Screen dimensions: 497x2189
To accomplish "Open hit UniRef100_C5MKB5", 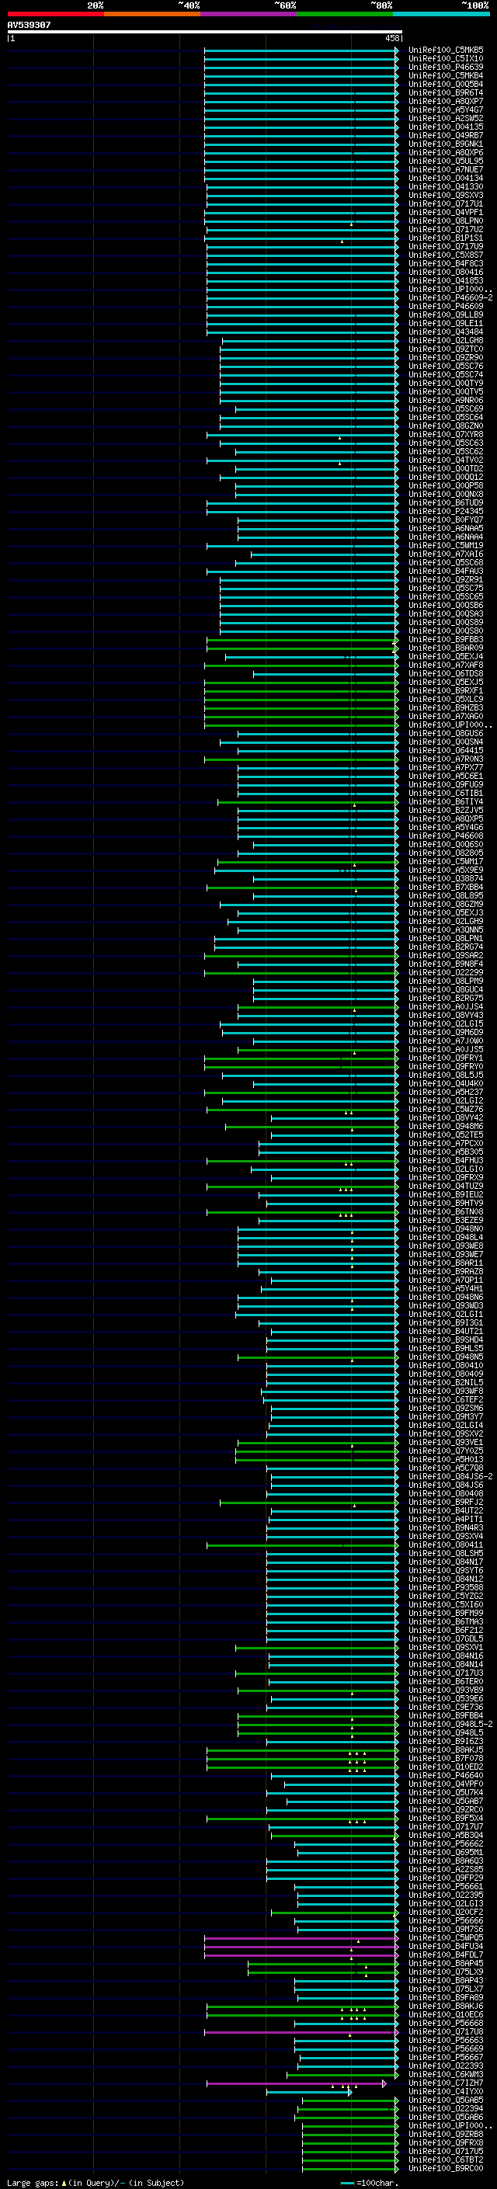I will point(446,50).
